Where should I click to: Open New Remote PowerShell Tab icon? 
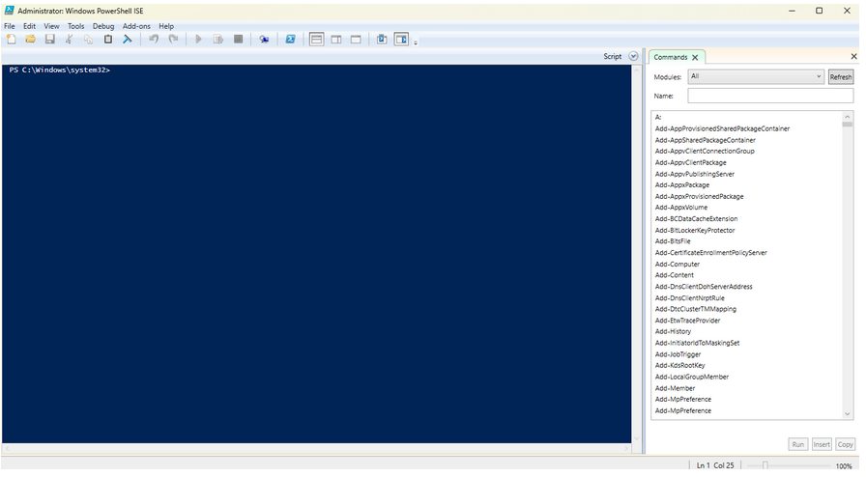click(264, 40)
